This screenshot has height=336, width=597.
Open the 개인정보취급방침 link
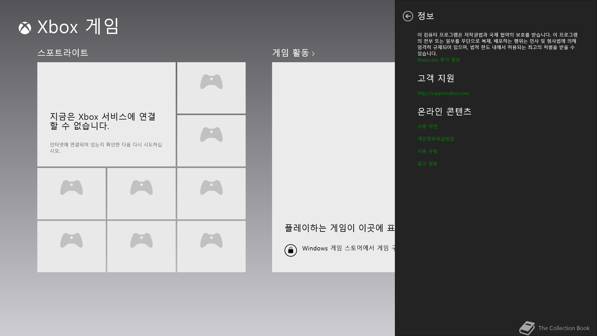coord(436,139)
